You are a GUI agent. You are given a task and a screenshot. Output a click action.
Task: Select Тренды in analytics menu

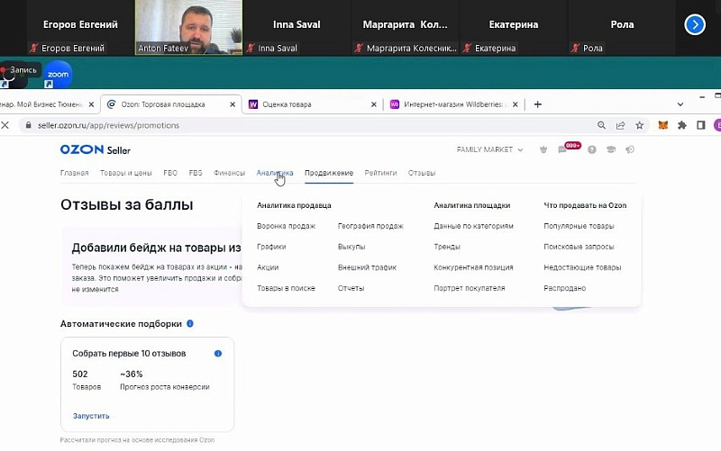(x=446, y=247)
